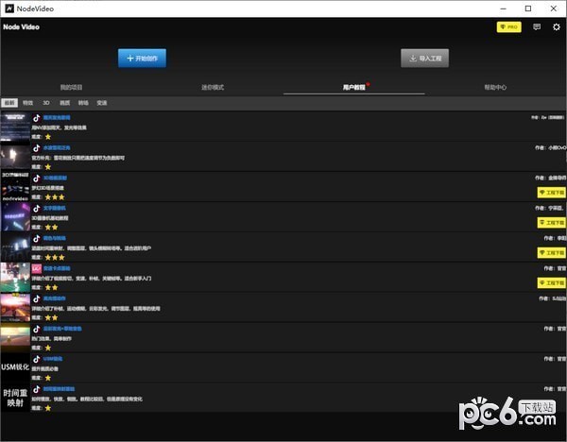Click the yellow PRO upgrade badge
The width and height of the screenshot is (567, 442).
click(508, 26)
